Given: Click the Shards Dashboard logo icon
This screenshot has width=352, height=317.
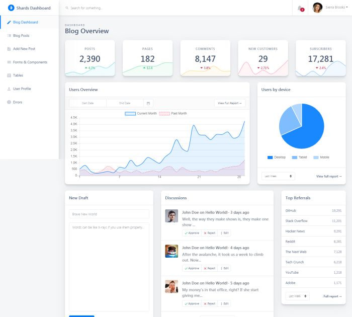Looking at the screenshot, I should pyautogui.click(x=11, y=8).
